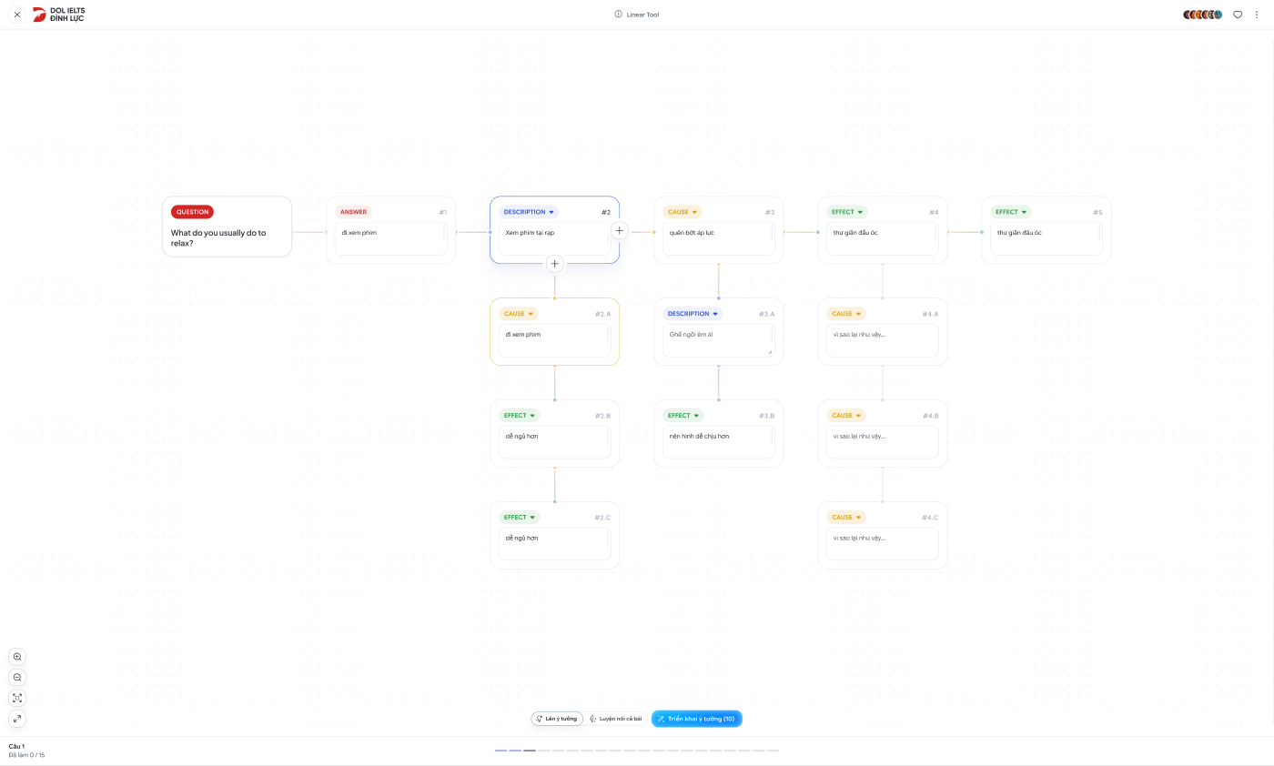
Task: Zoom in using the magnifier plus icon
Action: (x=17, y=657)
